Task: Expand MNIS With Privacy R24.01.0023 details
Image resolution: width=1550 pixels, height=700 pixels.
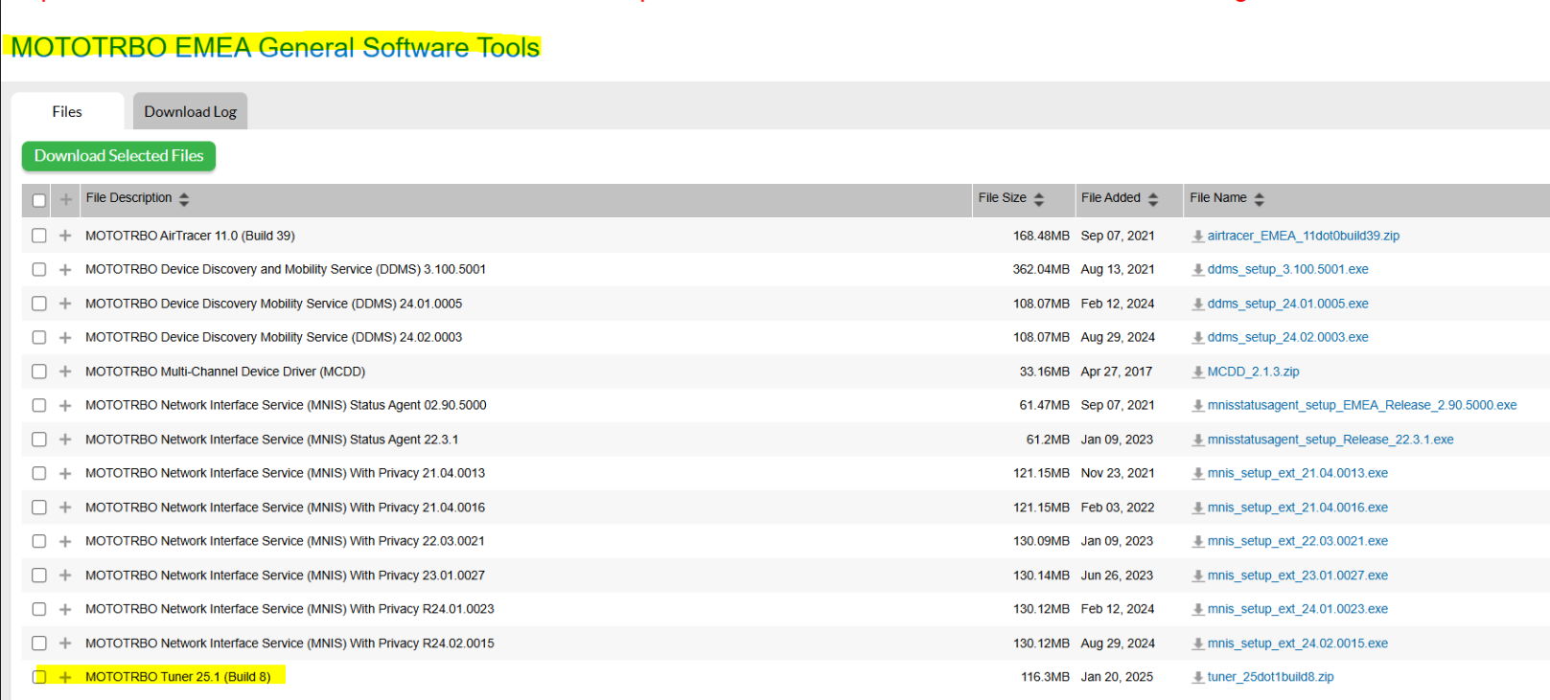Action: [65, 610]
